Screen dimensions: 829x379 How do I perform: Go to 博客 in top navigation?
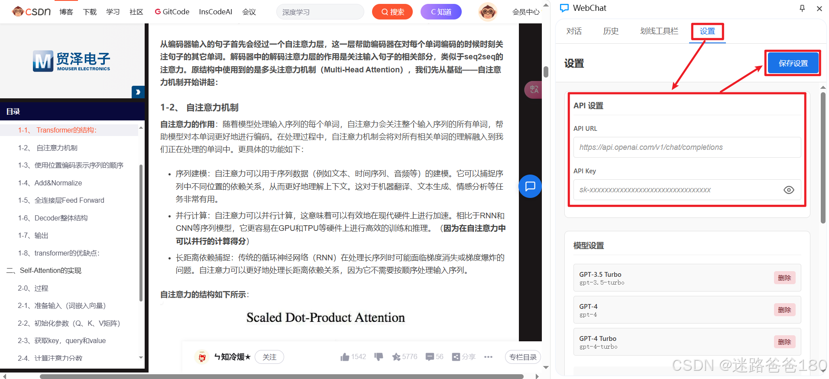66,12
